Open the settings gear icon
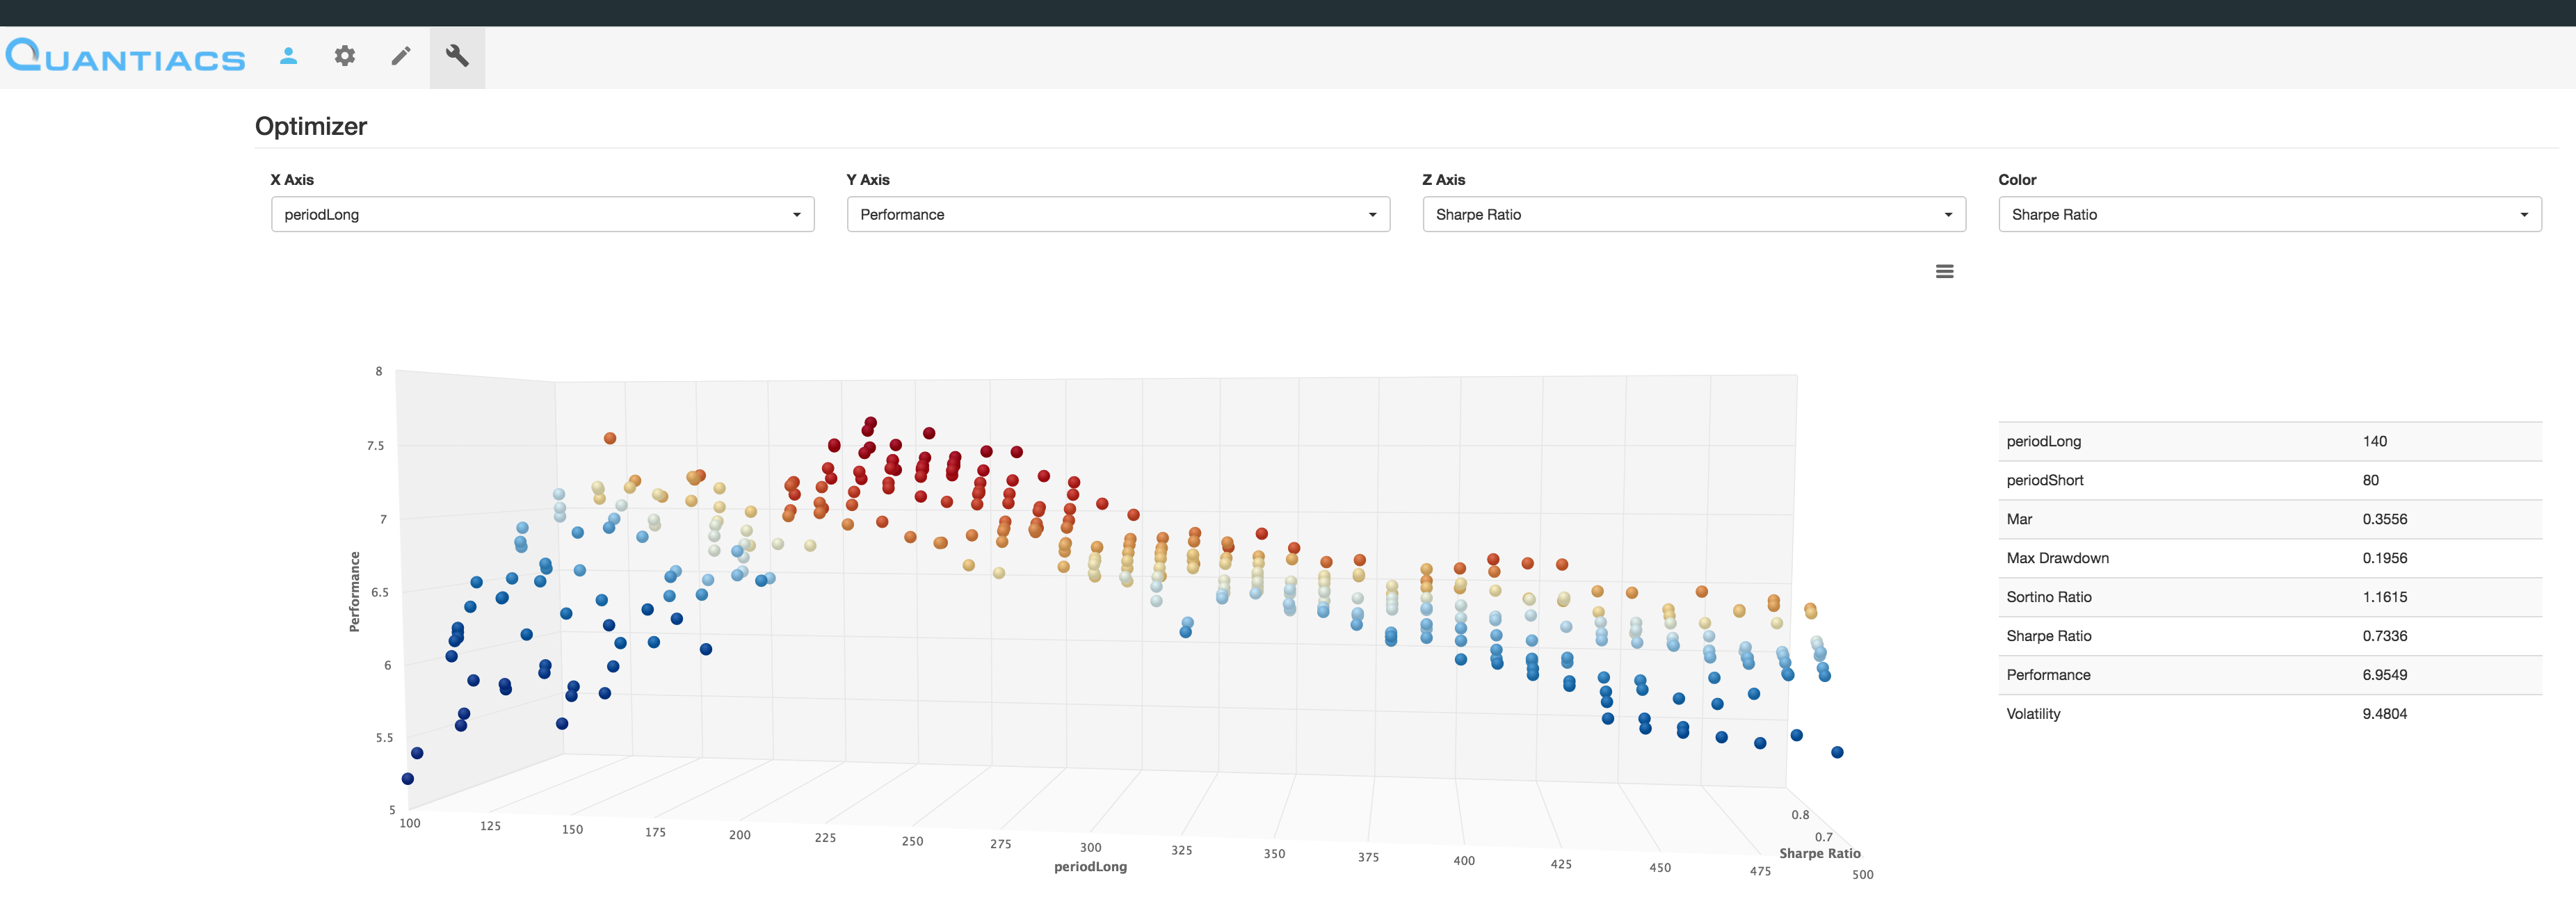 [x=345, y=57]
